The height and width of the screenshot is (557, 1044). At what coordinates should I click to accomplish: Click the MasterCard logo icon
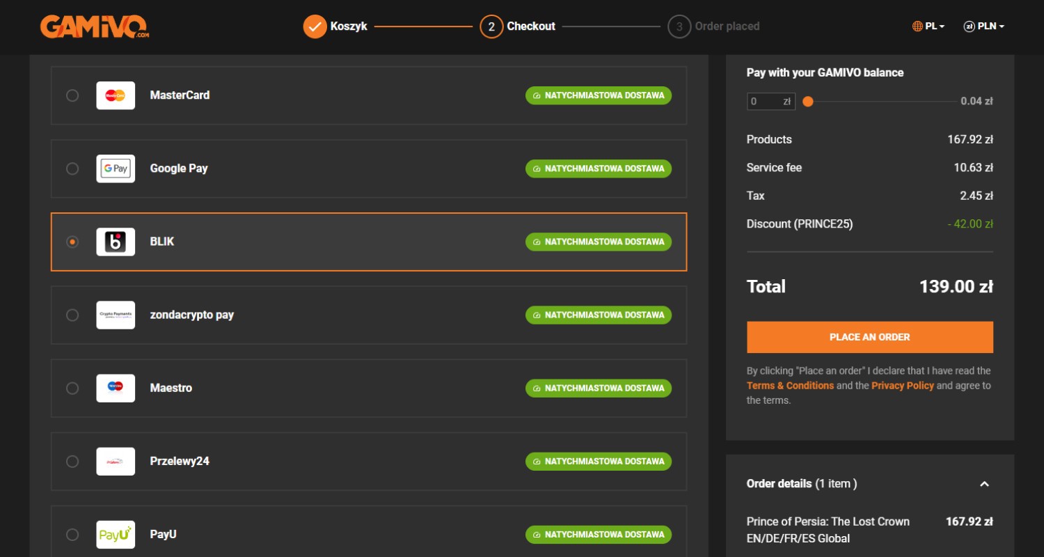pos(116,95)
